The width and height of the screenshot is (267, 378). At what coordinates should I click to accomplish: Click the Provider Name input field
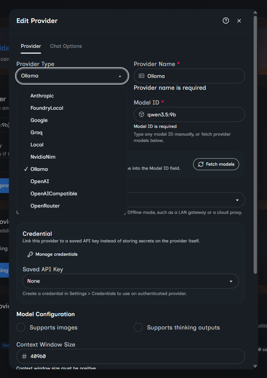click(189, 76)
